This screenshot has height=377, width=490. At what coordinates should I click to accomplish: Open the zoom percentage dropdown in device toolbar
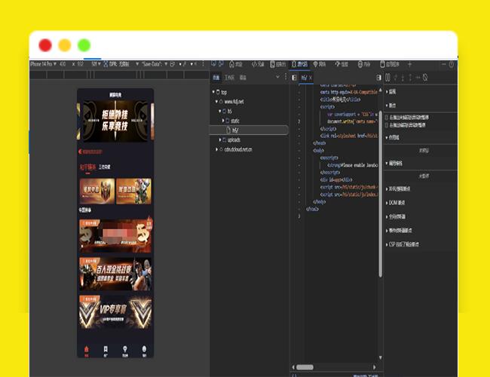pos(96,64)
